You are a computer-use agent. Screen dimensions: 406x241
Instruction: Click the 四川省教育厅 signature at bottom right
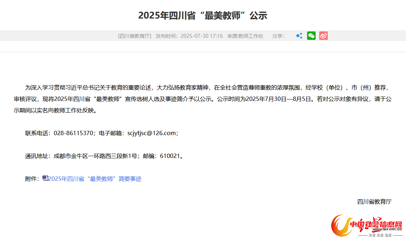374,202
